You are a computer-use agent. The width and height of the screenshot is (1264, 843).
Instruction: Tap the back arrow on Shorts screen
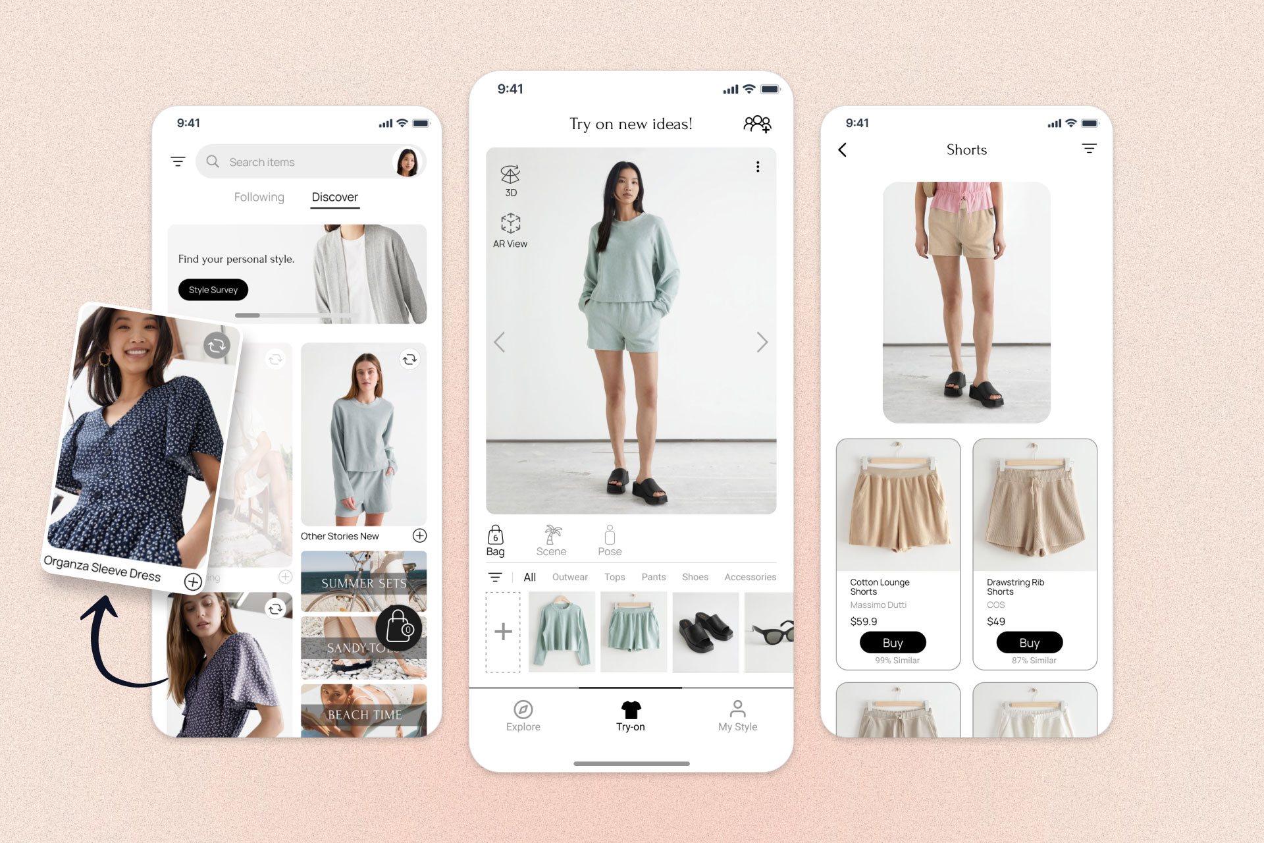point(842,151)
